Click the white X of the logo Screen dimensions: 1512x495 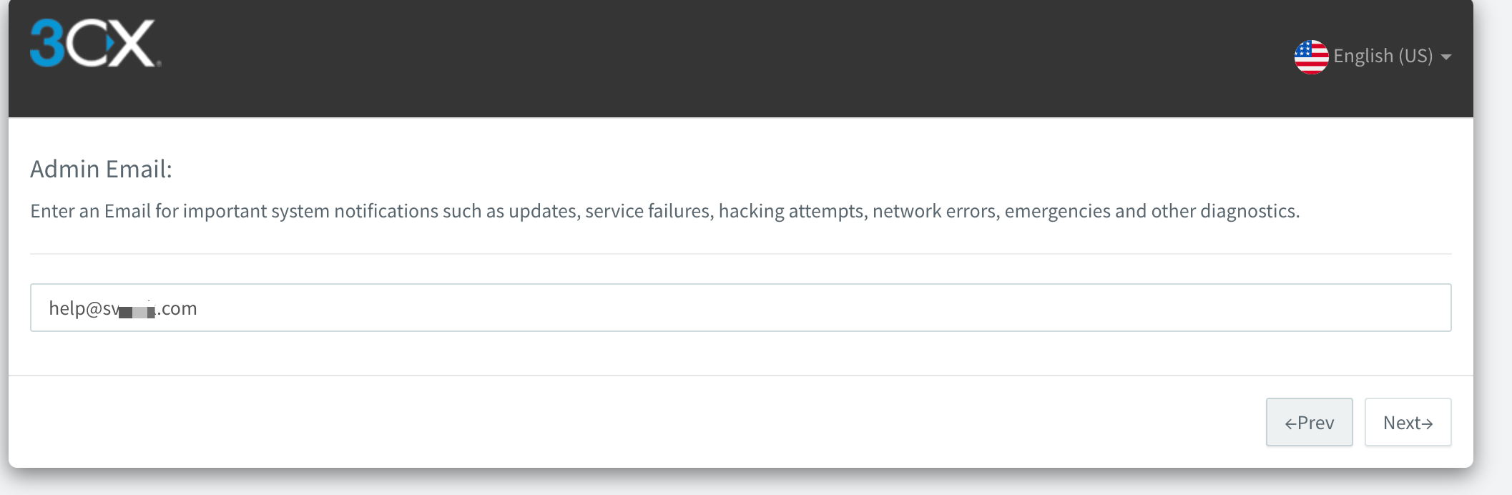134,43
